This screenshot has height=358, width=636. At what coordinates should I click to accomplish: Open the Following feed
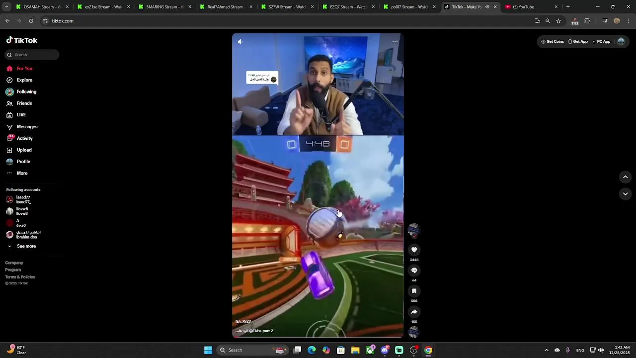coord(21,91)
